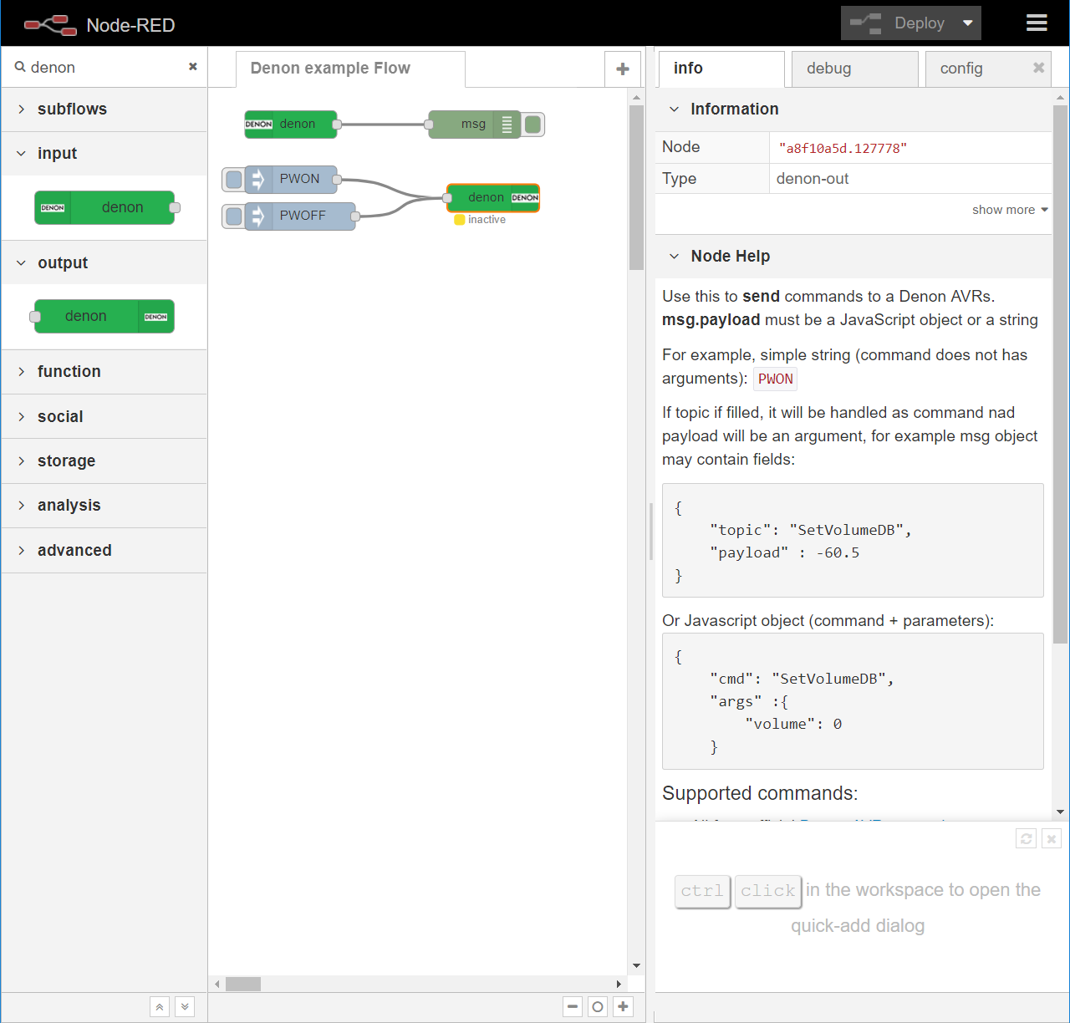The width and height of the screenshot is (1070, 1023).
Task: Open the hamburger main menu
Action: tap(1037, 23)
